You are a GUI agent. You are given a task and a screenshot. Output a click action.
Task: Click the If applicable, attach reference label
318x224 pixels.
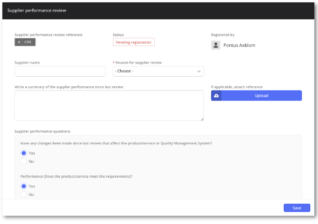(x=236, y=87)
